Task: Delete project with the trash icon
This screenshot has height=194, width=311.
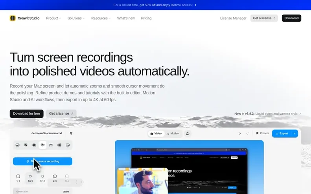Action: (x=71, y=134)
